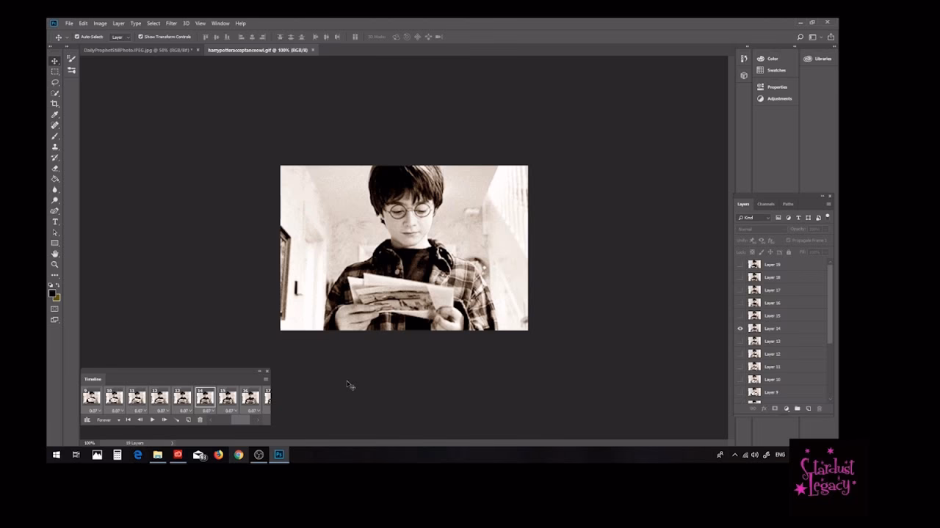Select the Type tool in the toolbar
This screenshot has width=940, height=528.
[55, 221]
